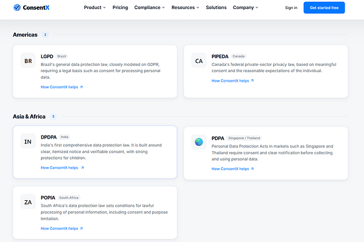Click the Get started free button
Viewport: 364px width, 242px height.
pos(324,8)
